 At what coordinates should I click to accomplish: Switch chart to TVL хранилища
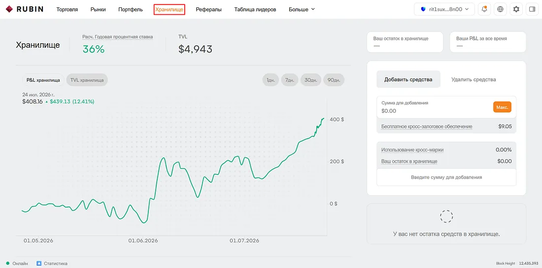pos(87,80)
